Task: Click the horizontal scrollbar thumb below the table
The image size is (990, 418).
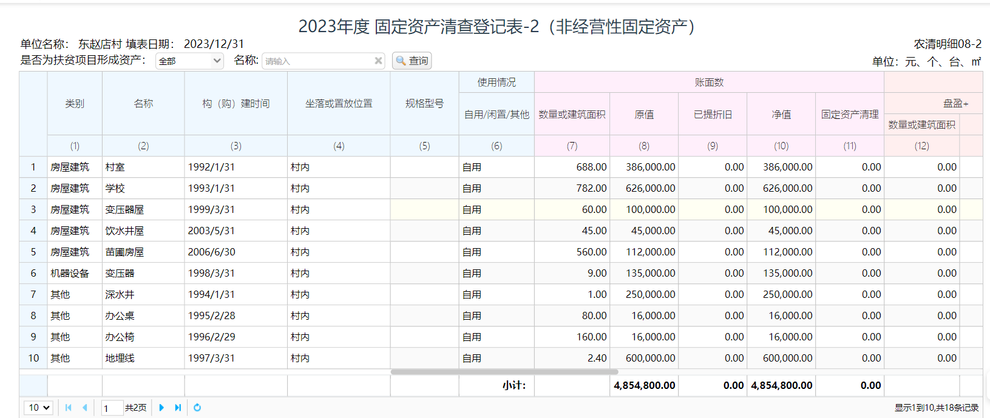Action: click(504, 372)
